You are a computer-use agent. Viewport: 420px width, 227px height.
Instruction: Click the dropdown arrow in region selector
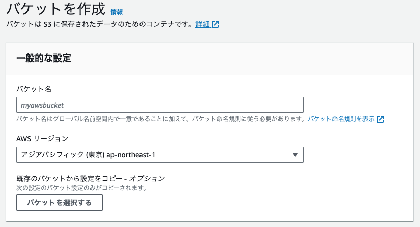click(x=295, y=155)
